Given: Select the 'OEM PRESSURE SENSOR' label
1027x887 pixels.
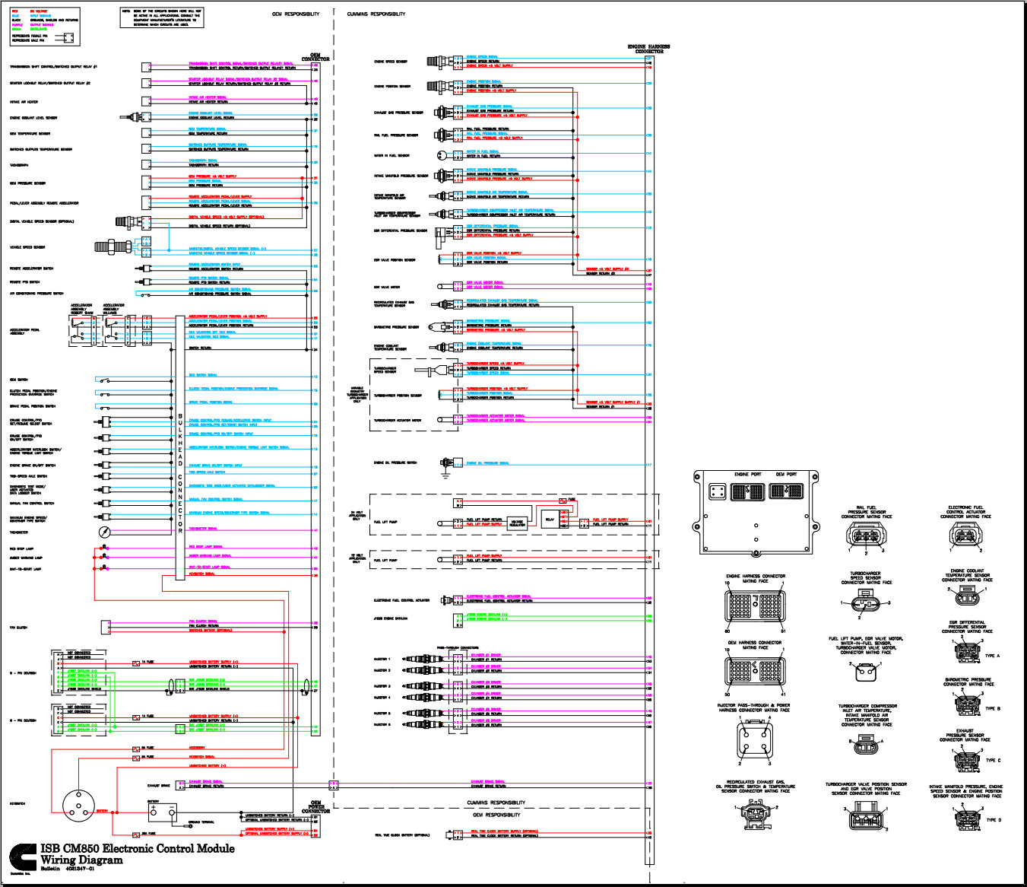Looking at the screenshot, I should coord(27,183).
